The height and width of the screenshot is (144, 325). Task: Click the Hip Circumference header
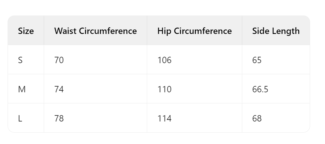click(194, 31)
